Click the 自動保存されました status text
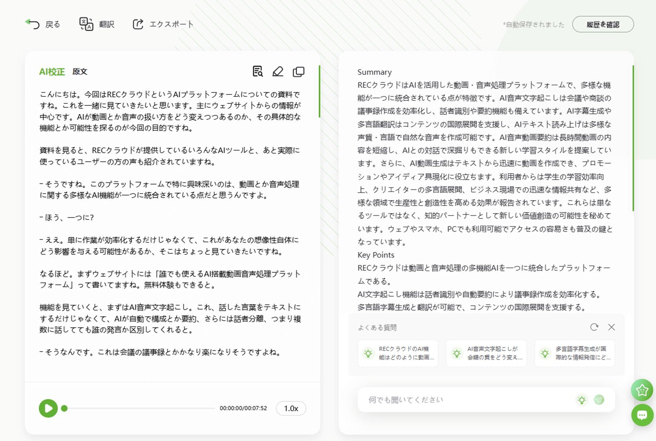656x441 pixels. point(534,25)
